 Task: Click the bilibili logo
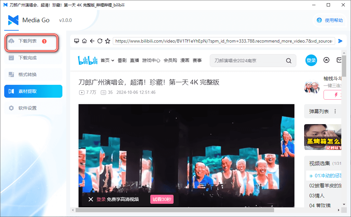88,60
